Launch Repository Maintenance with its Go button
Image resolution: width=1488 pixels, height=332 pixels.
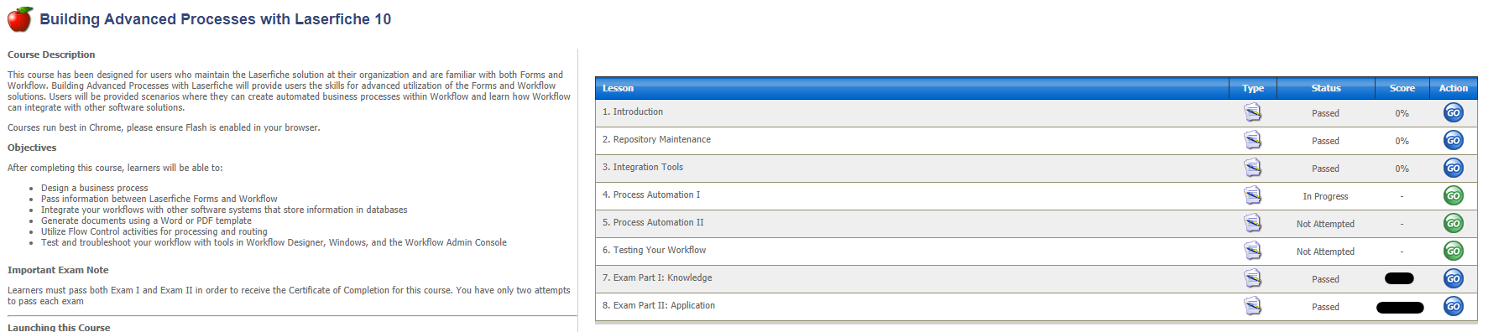[x=1454, y=140]
